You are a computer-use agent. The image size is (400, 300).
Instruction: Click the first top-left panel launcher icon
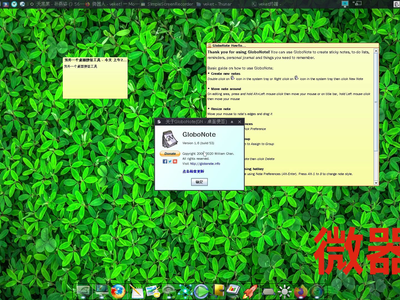[6, 4]
